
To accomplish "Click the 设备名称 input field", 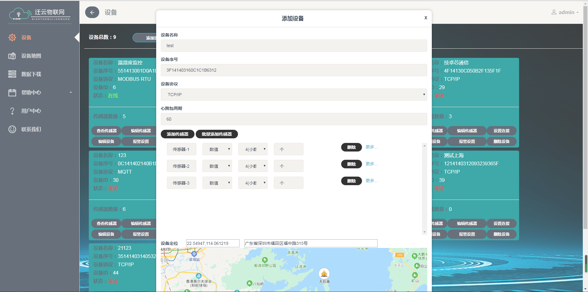I will point(294,46).
